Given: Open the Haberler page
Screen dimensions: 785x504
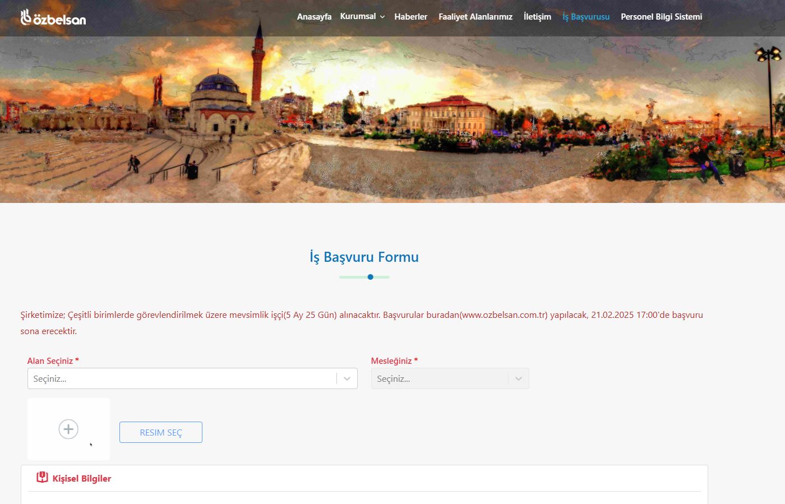Looking at the screenshot, I should click(410, 17).
